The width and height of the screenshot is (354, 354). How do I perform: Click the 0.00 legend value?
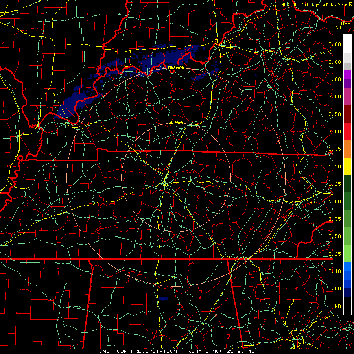click(x=335, y=289)
